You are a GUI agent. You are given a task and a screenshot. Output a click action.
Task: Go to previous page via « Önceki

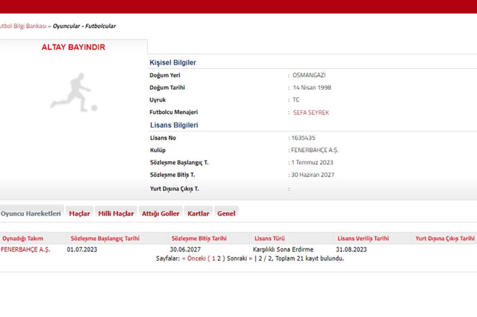point(193,258)
